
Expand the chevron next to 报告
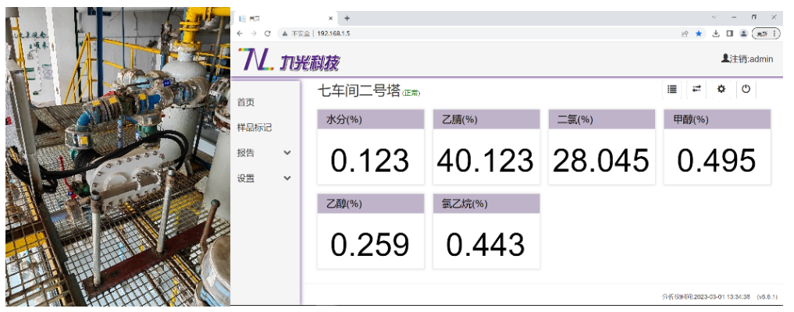[287, 153]
